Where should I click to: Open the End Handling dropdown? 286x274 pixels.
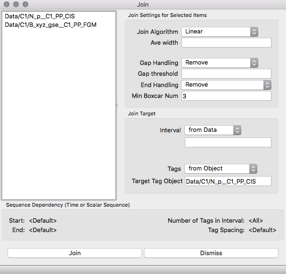[226, 85]
